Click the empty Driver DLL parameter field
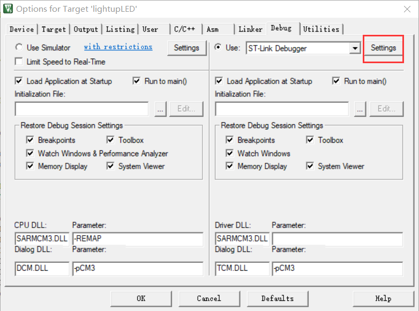The width and height of the screenshot is (419, 311). (x=338, y=239)
